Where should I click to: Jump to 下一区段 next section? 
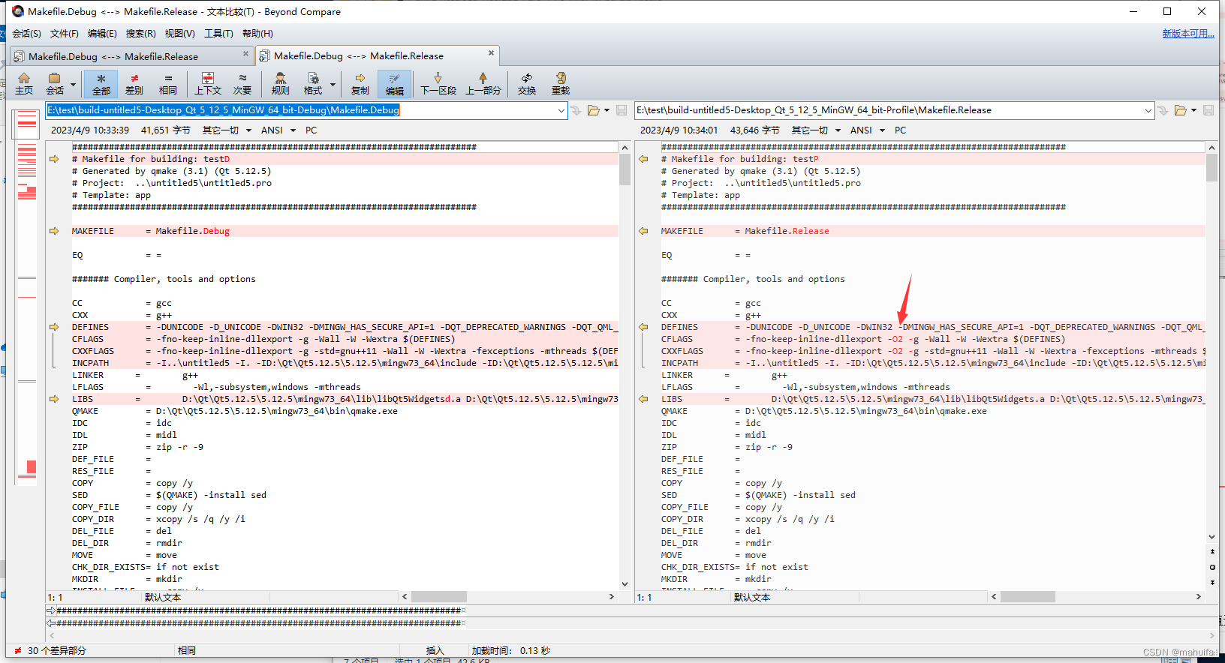[438, 83]
